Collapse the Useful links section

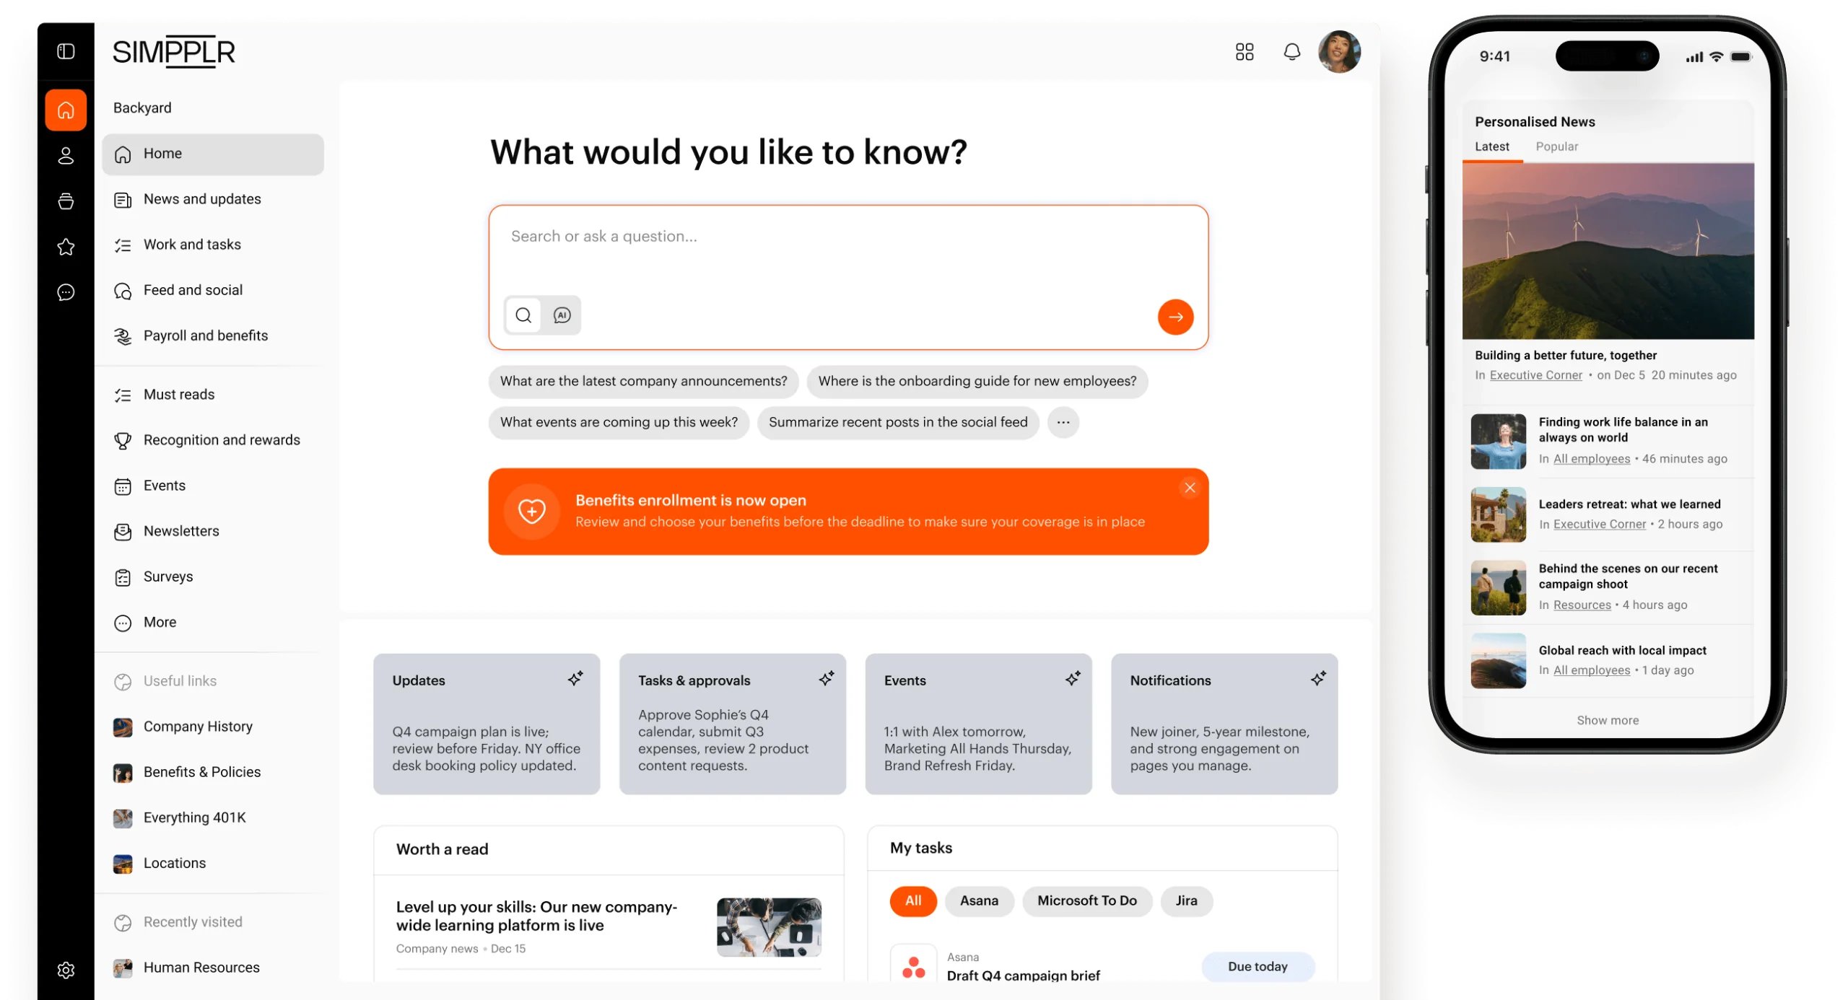click(180, 681)
